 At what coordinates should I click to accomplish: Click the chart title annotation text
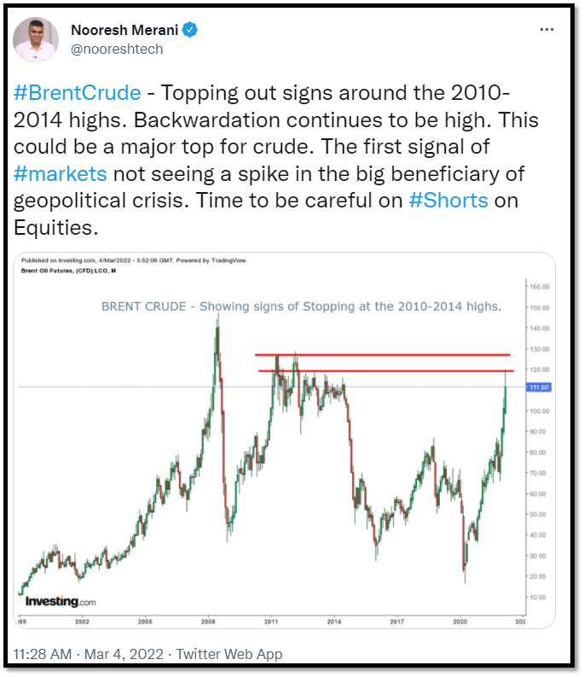pos(302,306)
